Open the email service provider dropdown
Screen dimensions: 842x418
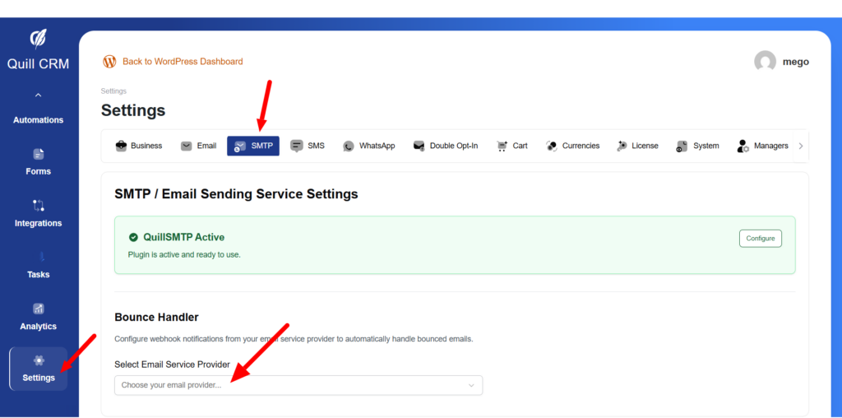(298, 385)
